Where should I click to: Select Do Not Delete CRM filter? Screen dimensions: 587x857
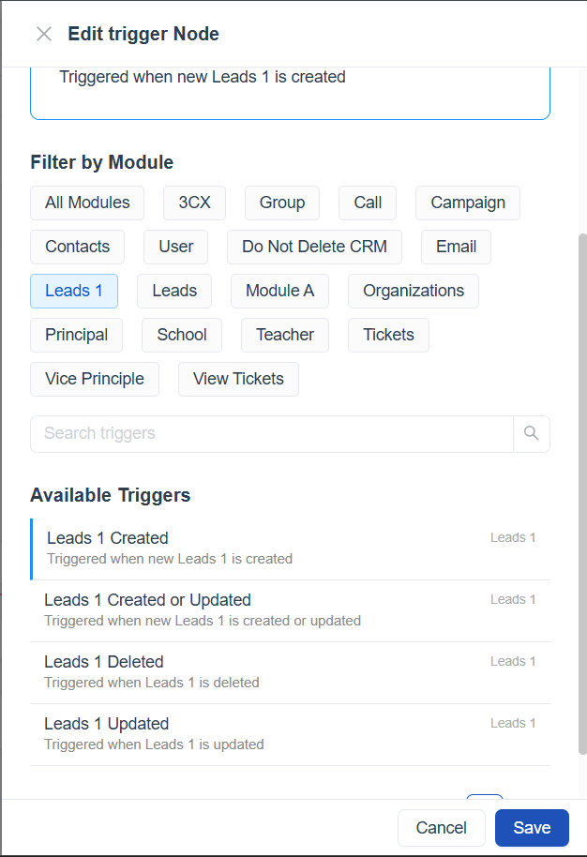tap(314, 247)
